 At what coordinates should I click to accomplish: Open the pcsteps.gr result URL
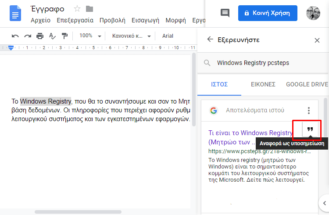click(260, 151)
